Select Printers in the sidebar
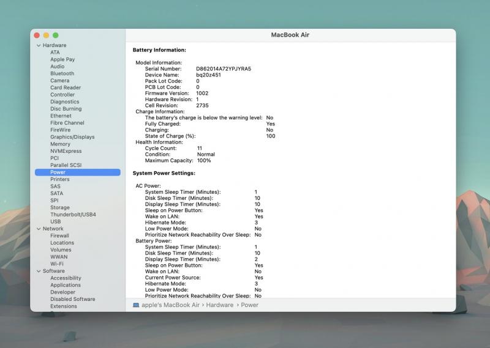The width and height of the screenshot is (490, 348). [x=60, y=179]
